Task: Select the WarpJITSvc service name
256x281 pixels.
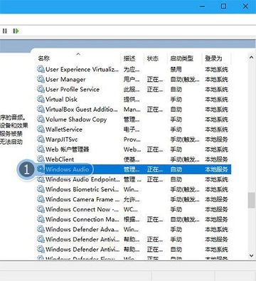Action: point(61,139)
